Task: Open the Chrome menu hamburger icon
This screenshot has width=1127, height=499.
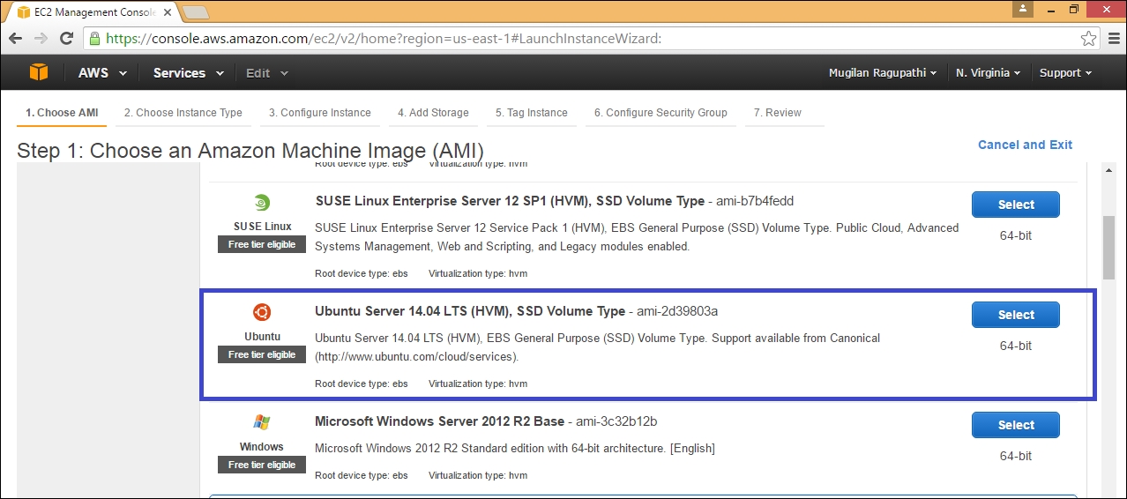Action: click(1112, 39)
